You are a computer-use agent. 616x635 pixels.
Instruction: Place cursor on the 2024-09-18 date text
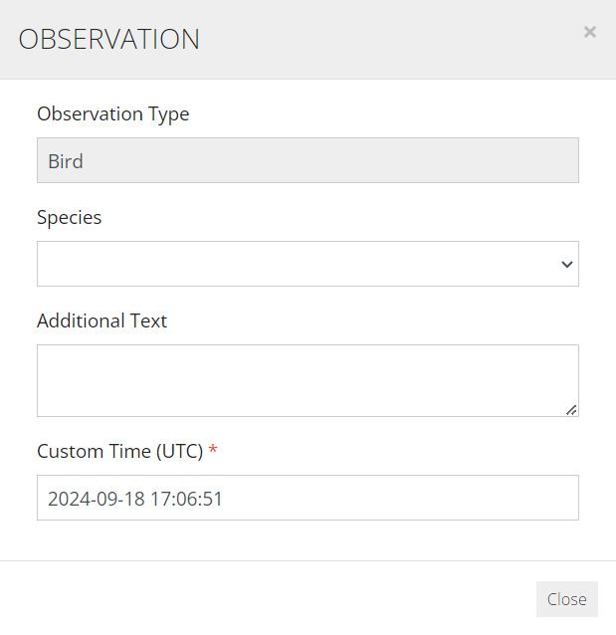tap(97, 499)
